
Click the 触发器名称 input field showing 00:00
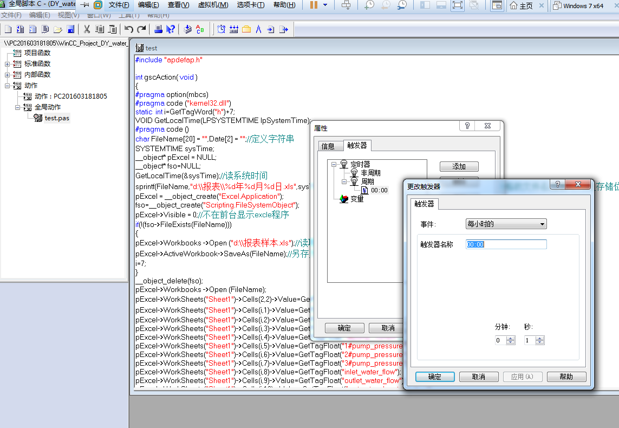[506, 244]
